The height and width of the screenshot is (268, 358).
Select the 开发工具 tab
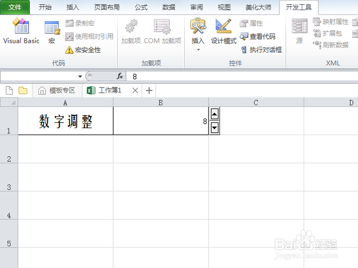pos(298,7)
